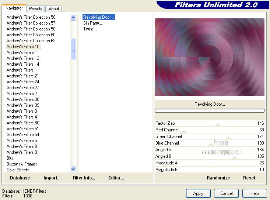Viewport: 270px width, 200px height.
Task: Select Andrew's Filters 11 category
Action: [23, 52]
